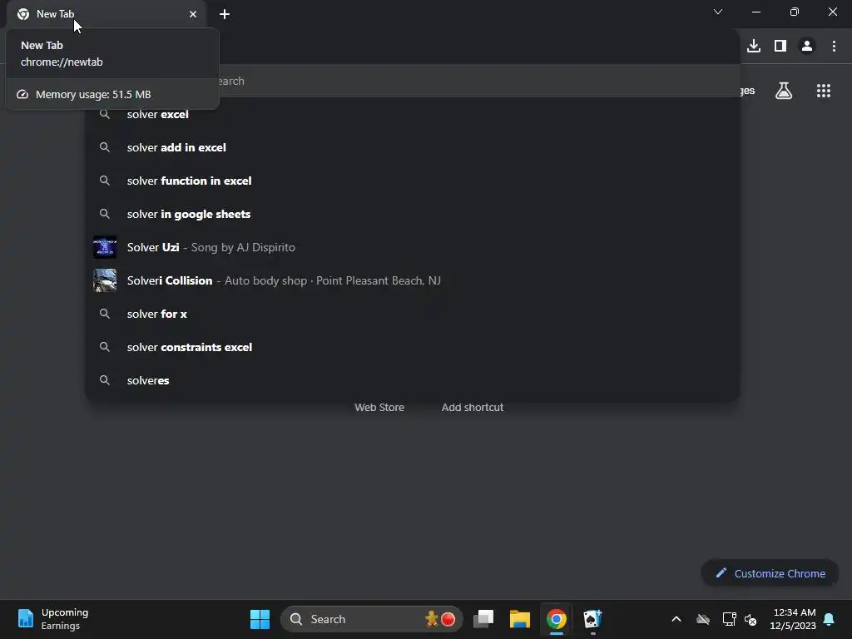This screenshot has width=852, height=639.
Task: Click Solveri Collision photo thumbnail
Action: click(x=105, y=280)
